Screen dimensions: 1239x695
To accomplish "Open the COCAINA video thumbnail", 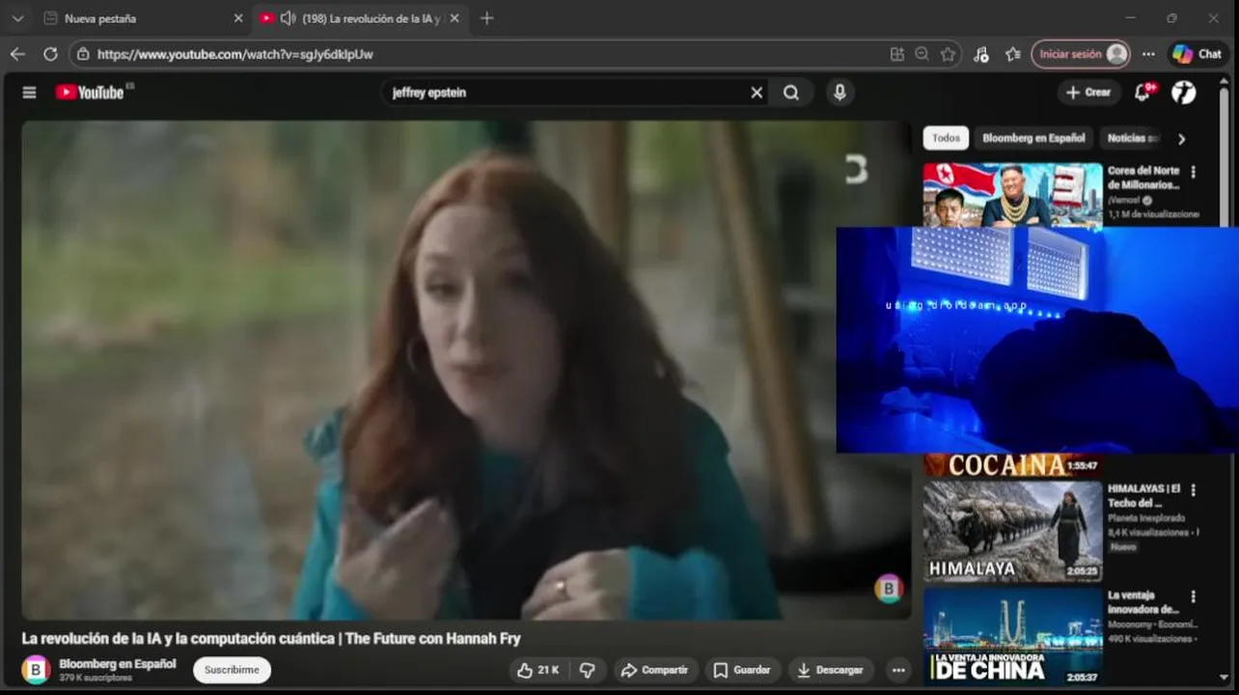I will coord(1012,465).
